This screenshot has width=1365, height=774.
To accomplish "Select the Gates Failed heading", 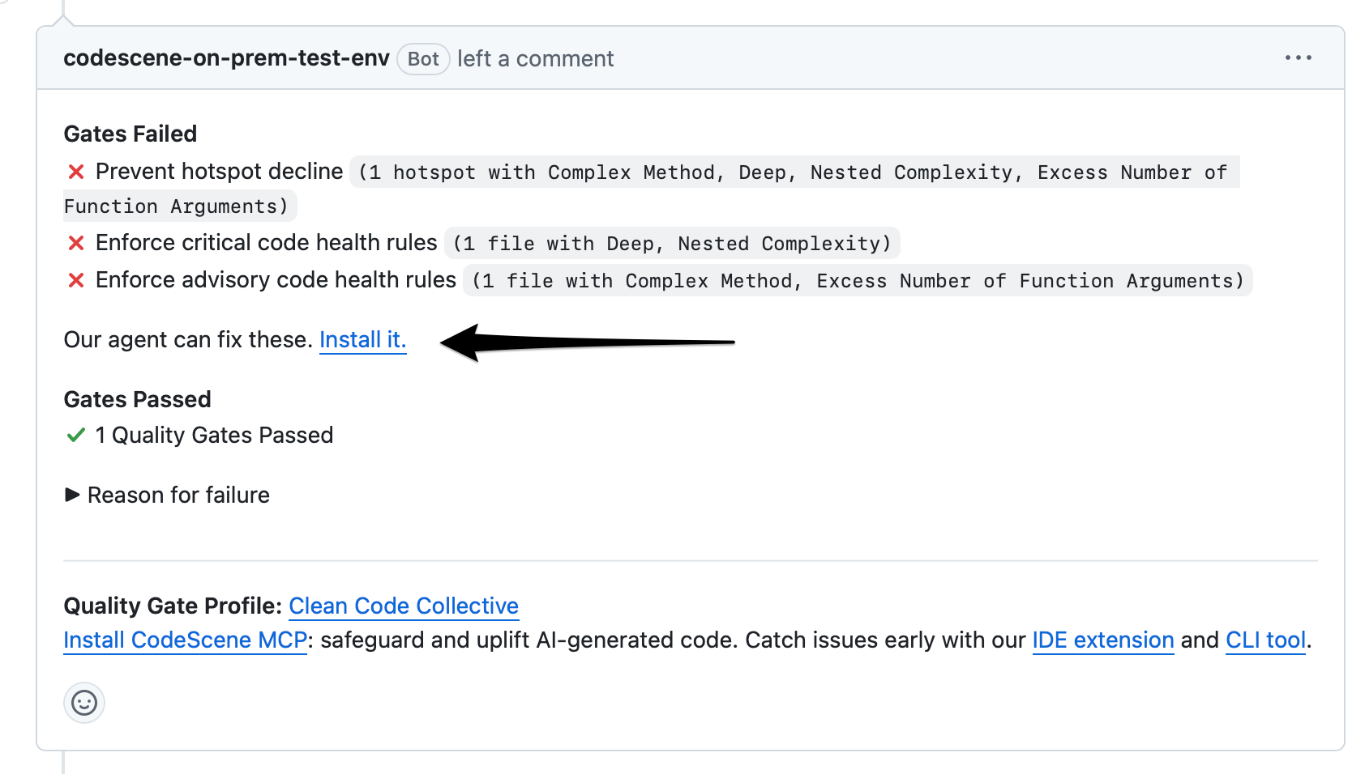I will point(131,134).
